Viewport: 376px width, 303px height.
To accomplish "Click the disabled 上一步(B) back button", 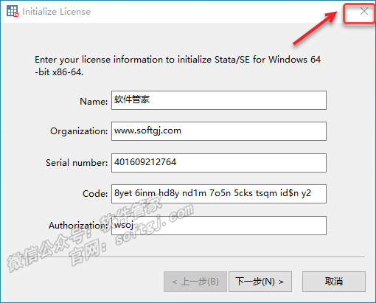I will tap(195, 282).
